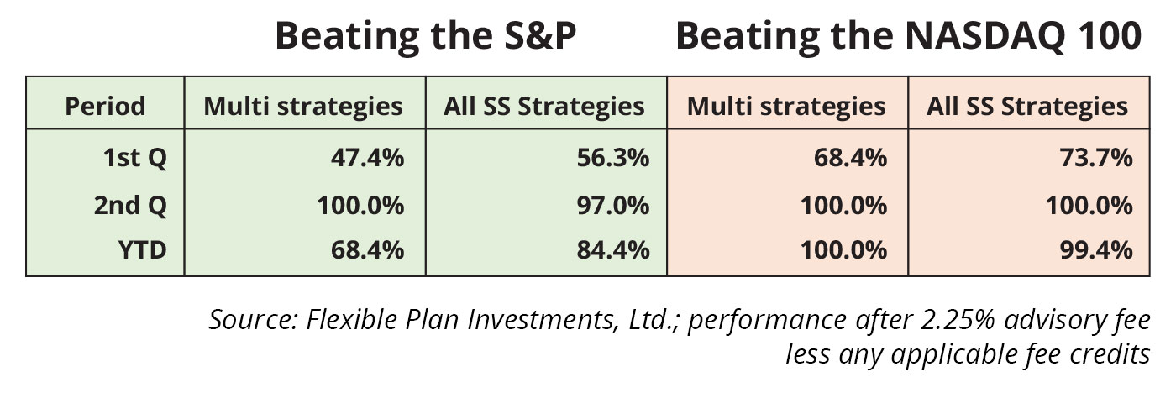Click the "Beating the S&P" heading
Viewport: 1176px width, 398px height.
(426, 38)
